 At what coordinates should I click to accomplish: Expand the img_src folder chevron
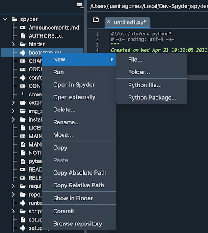[x=13, y=111]
